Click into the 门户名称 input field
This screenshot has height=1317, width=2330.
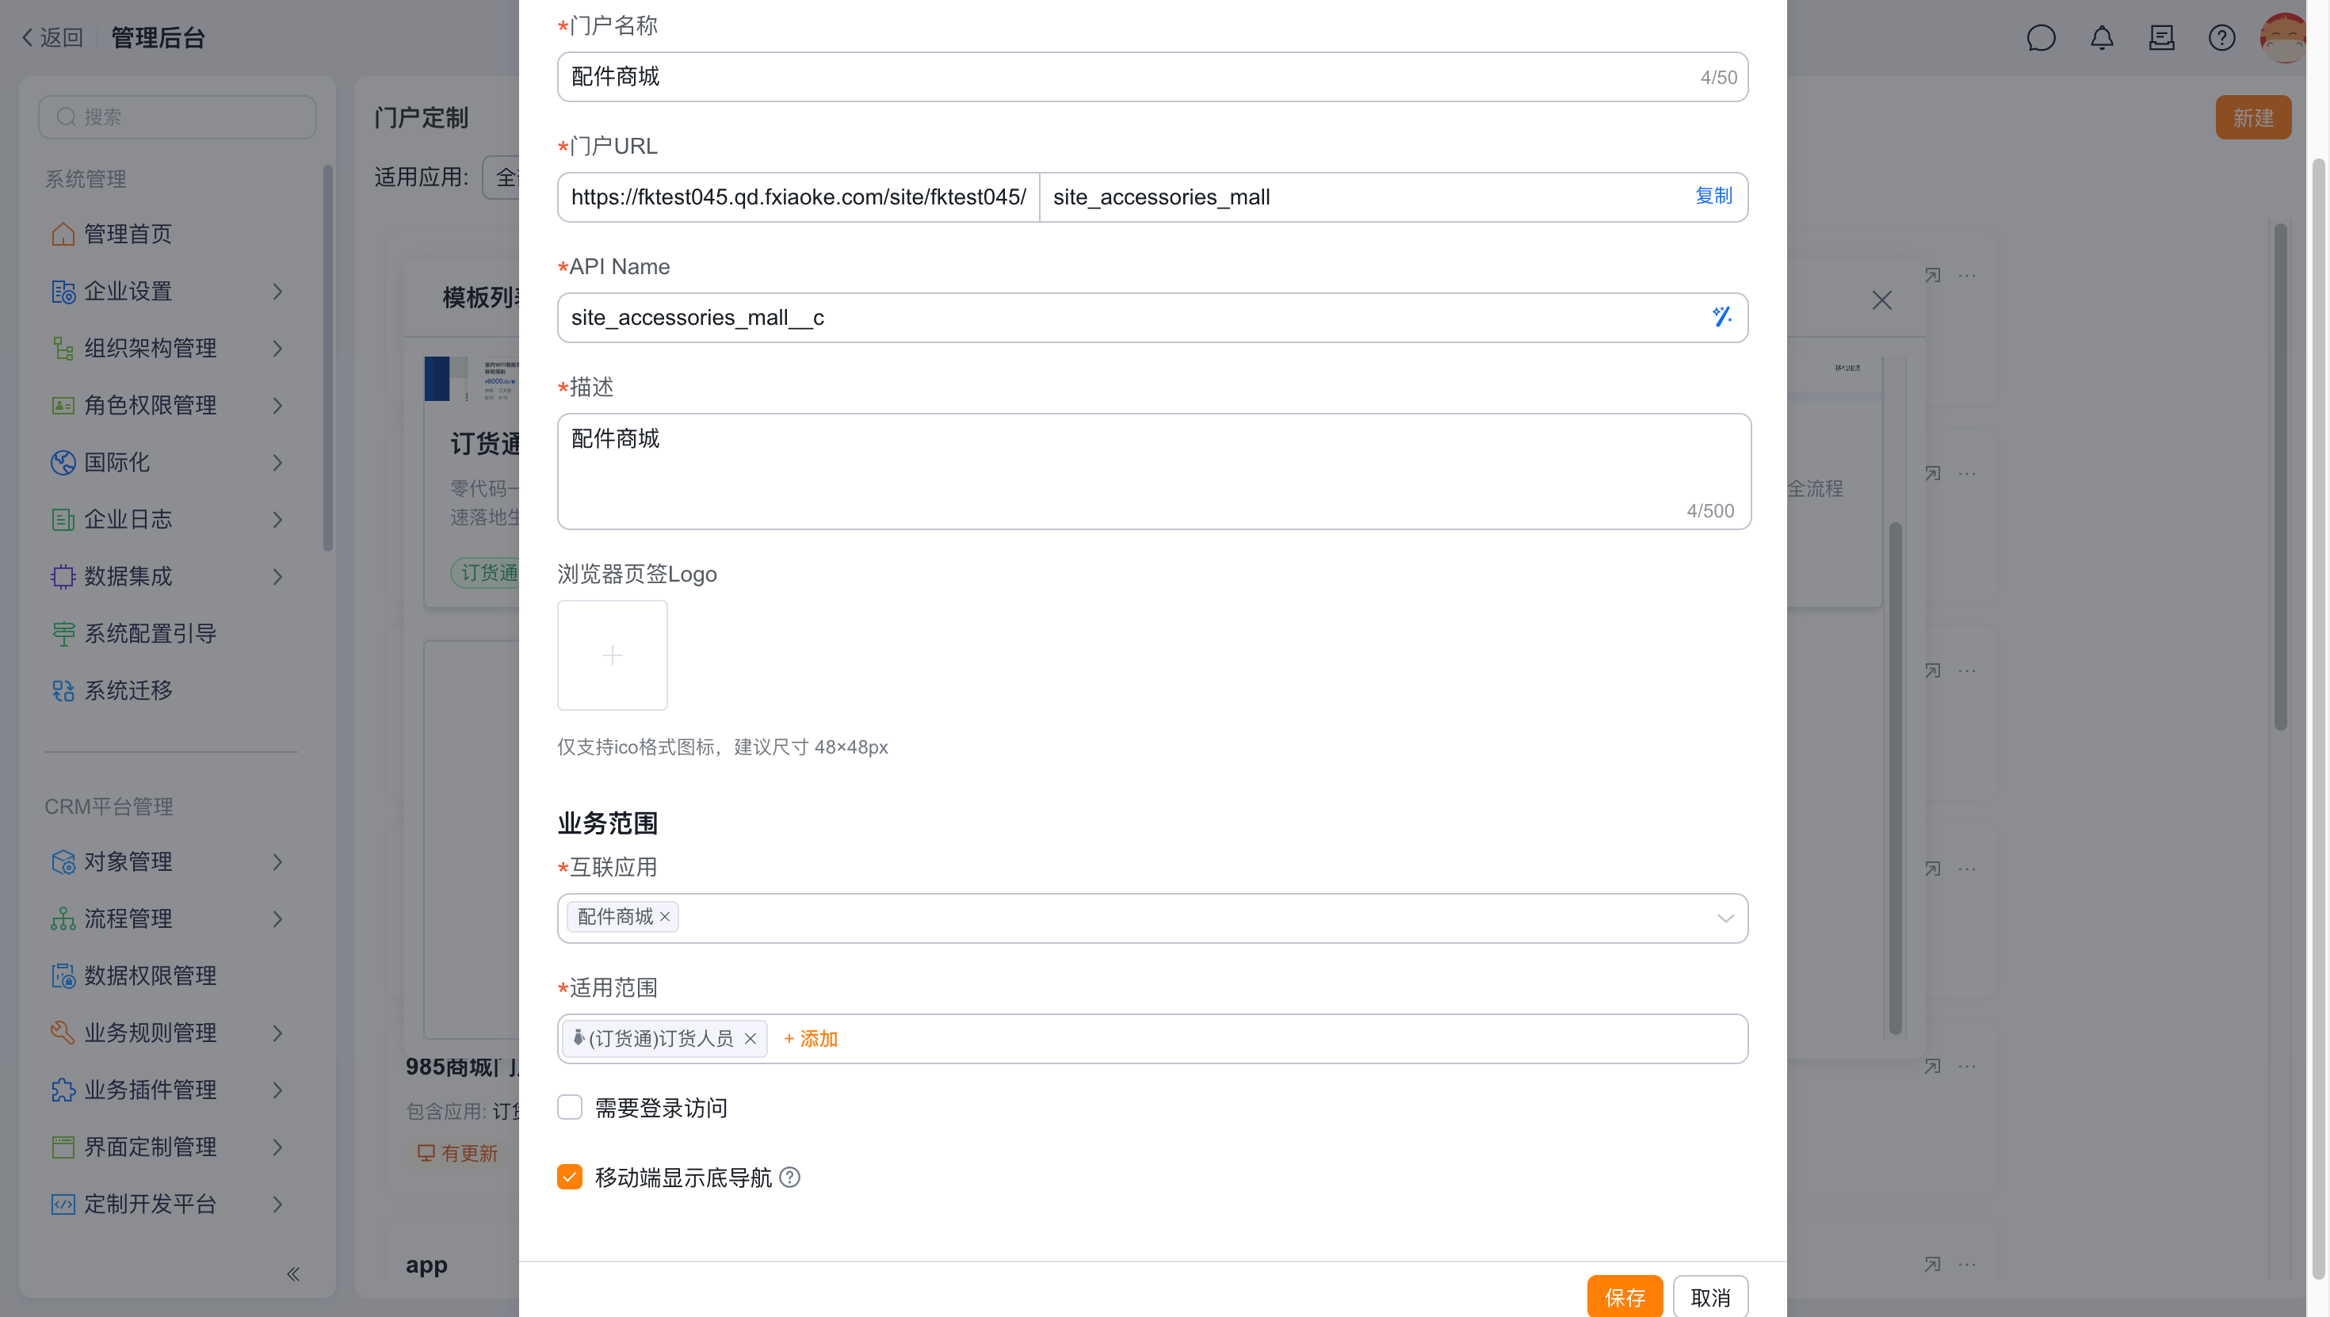(x=1152, y=77)
